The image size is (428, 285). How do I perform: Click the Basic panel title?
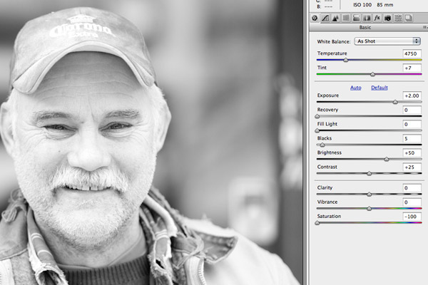click(x=365, y=27)
